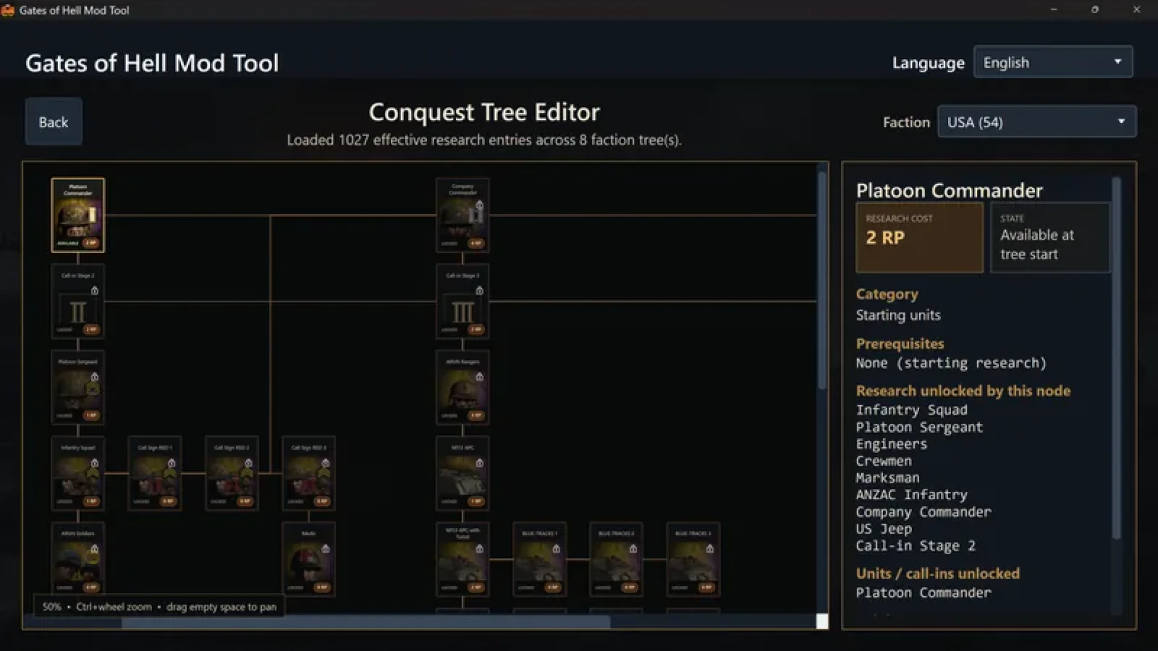Click the Gates of Hell app icon in title bar

click(8, 10)
